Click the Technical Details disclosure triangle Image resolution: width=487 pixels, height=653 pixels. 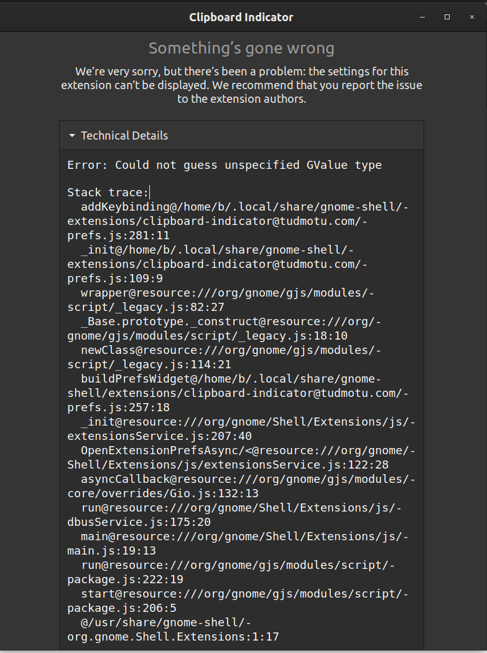coord(70,135)
